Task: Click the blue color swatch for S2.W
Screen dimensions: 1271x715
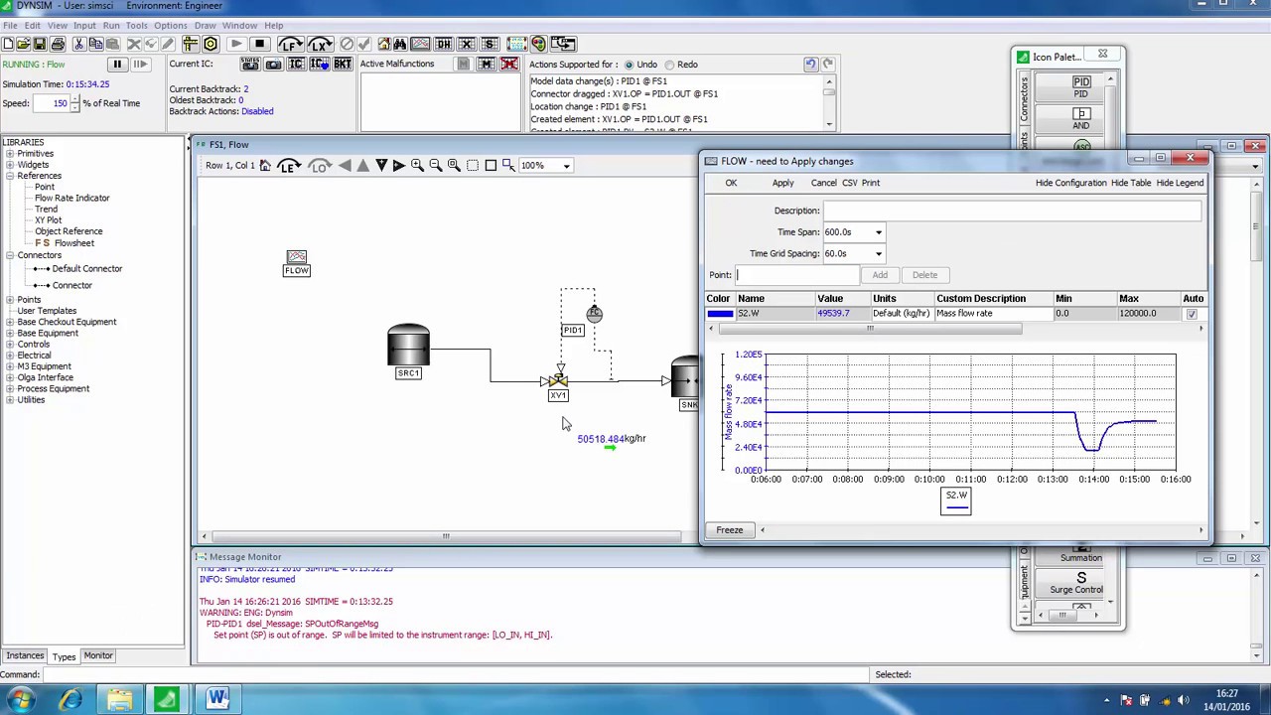Action: [x=720, y=314]
